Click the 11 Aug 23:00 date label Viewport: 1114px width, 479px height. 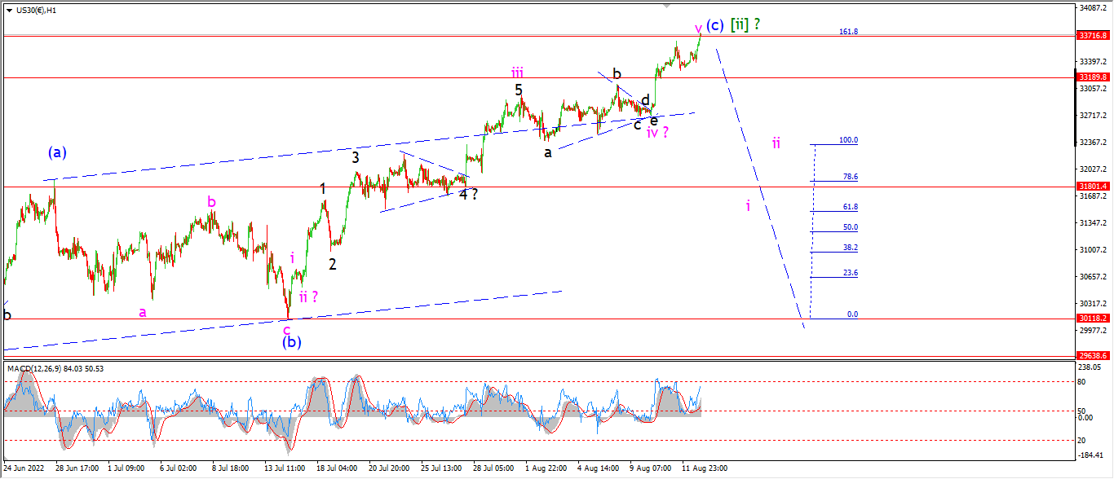coord(703,468)
